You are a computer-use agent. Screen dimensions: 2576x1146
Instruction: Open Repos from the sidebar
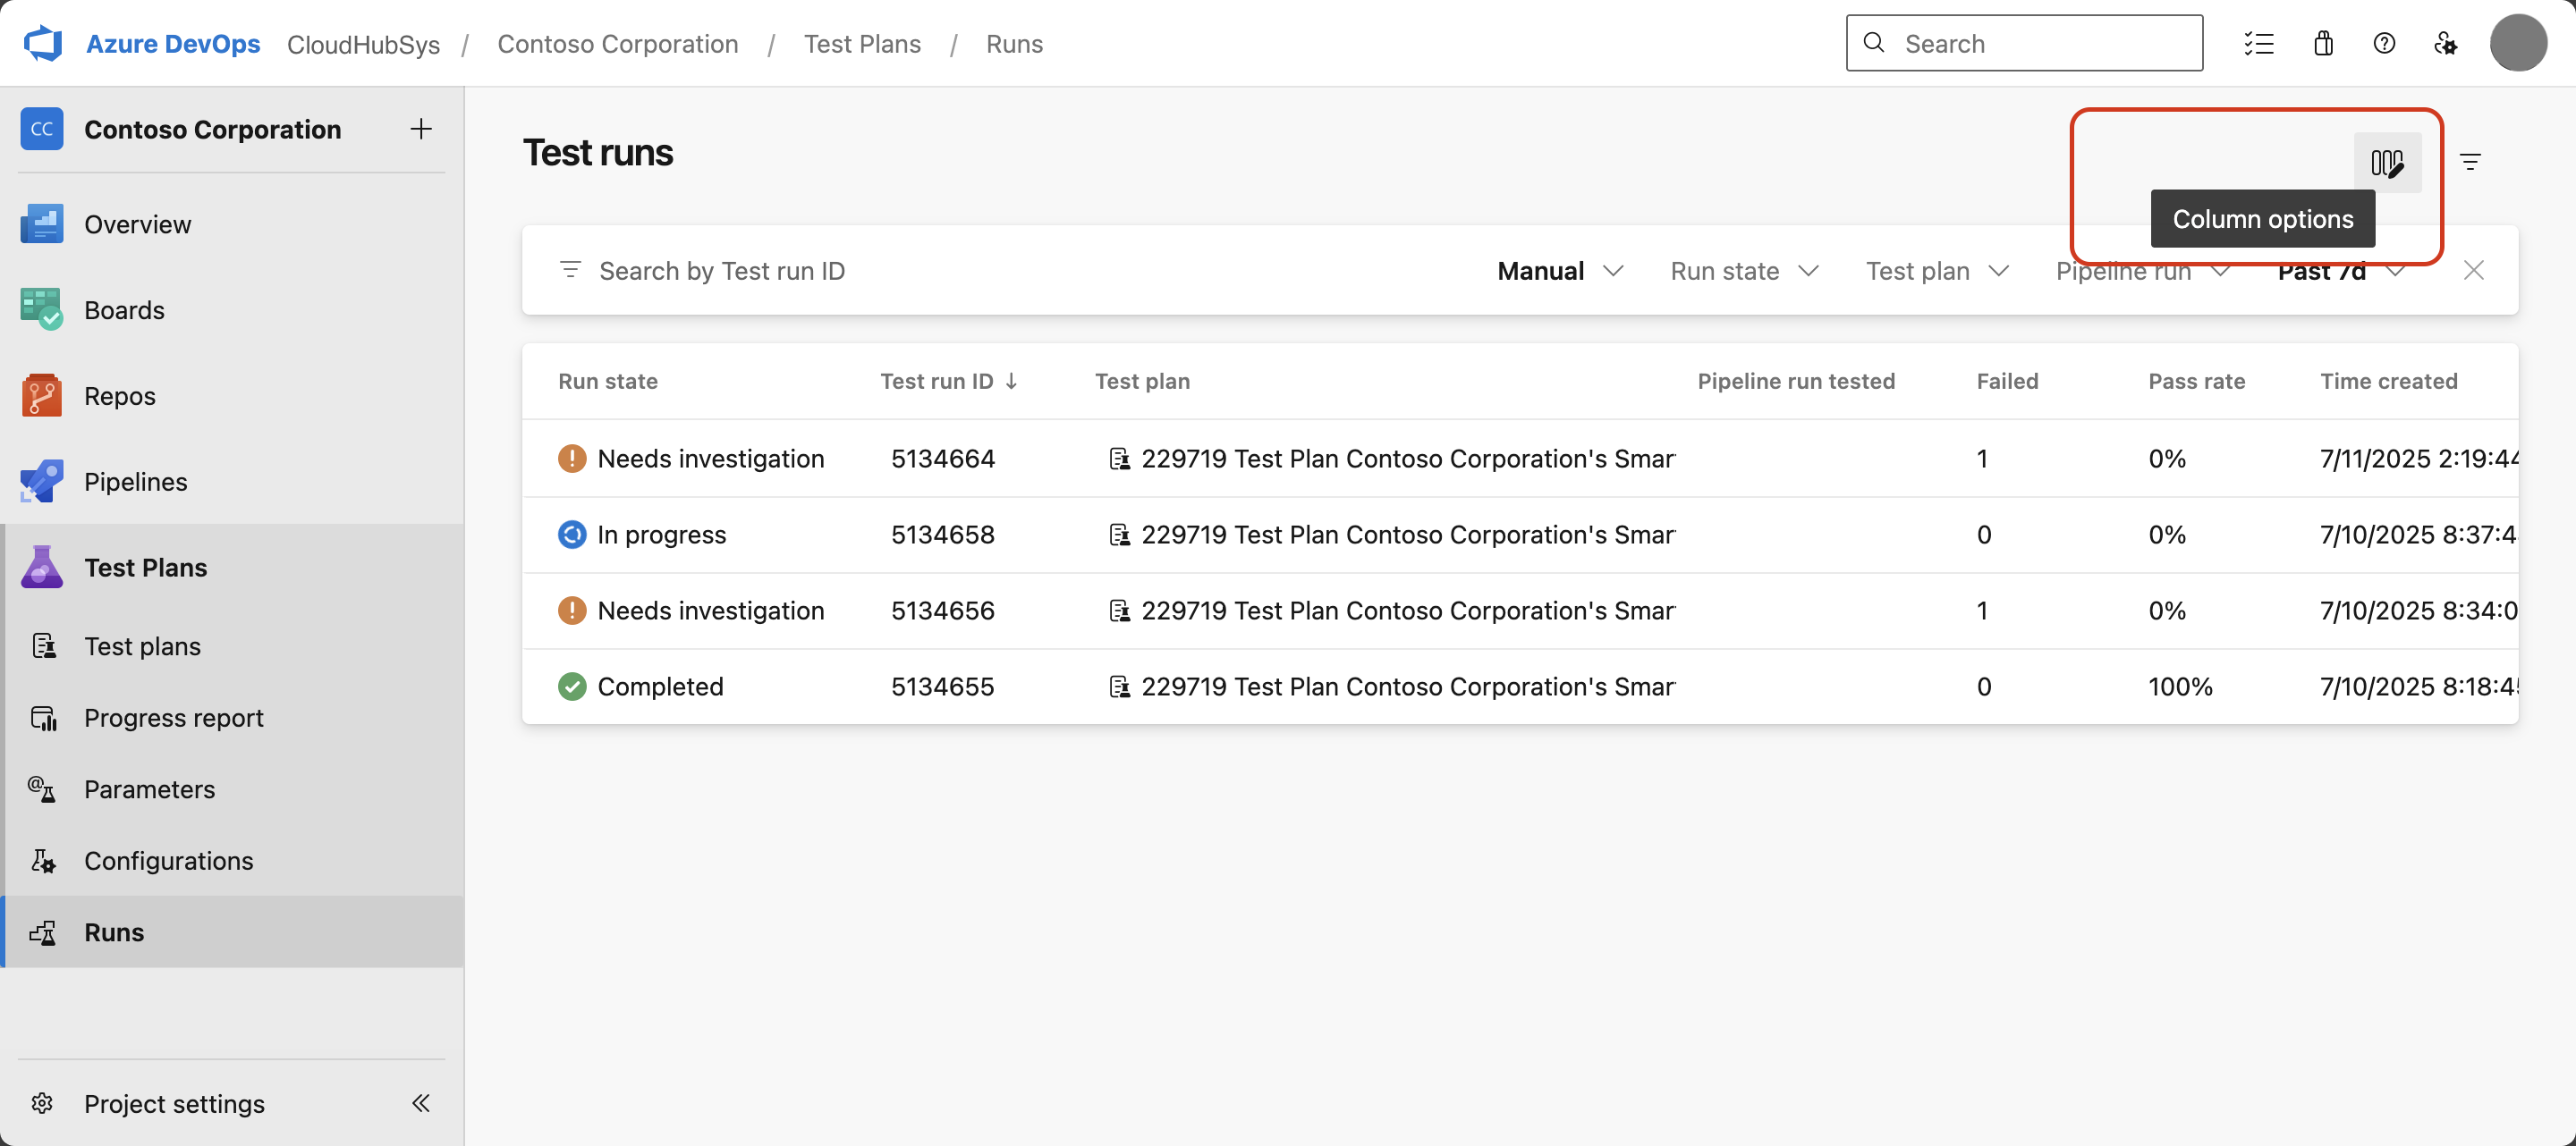pyautogui.click(x=119, y=396)
